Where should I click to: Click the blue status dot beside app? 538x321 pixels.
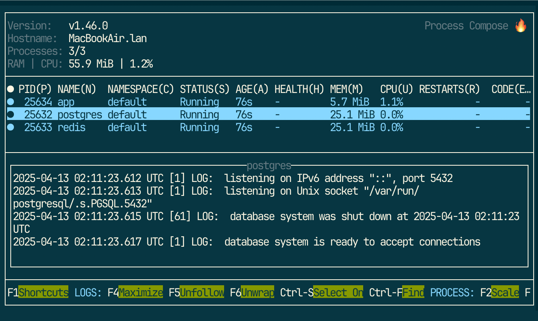point(10,102)
